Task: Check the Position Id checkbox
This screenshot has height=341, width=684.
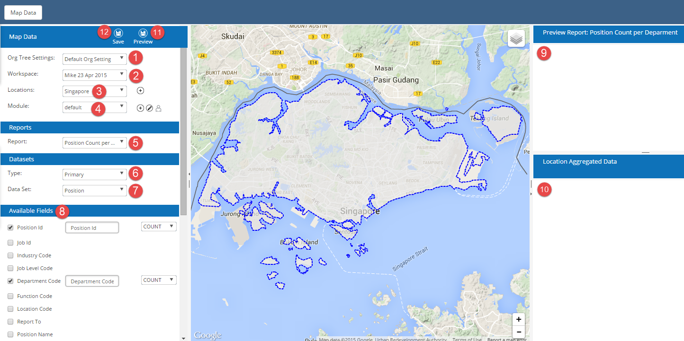Action: [x=10, y=227]
